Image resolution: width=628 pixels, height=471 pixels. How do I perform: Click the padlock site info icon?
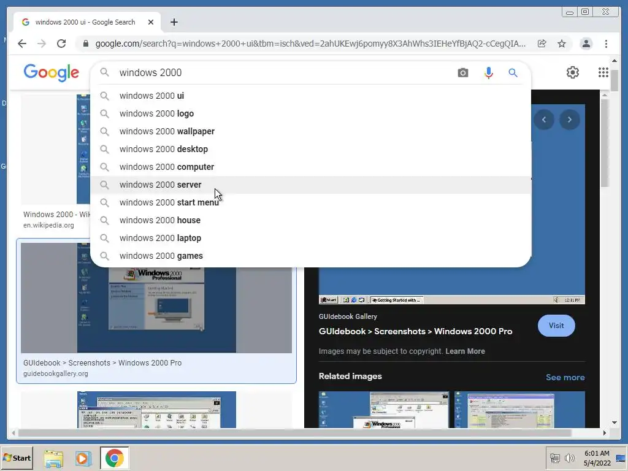point(86,44)
